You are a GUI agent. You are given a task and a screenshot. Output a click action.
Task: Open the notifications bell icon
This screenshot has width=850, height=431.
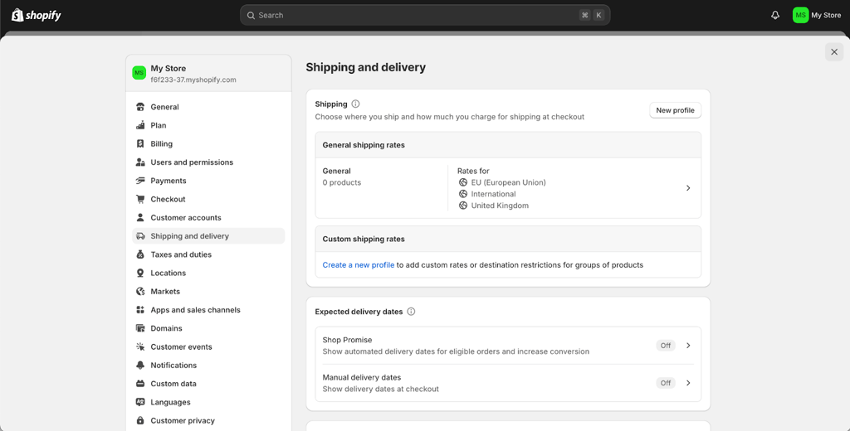click(x=775, y=15)
